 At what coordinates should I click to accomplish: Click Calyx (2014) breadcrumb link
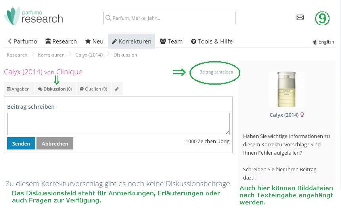click(x=89, y=55)
